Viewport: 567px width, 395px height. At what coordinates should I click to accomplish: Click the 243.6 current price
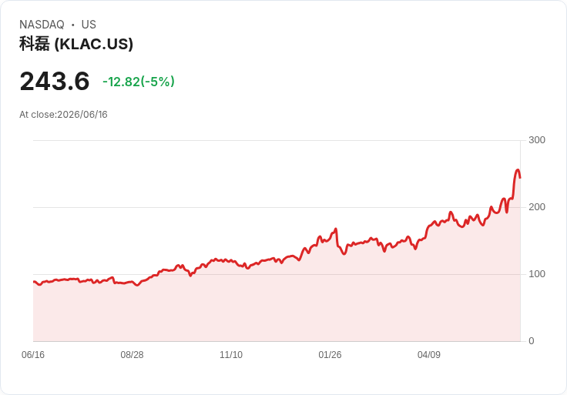[x=55, y=81]
